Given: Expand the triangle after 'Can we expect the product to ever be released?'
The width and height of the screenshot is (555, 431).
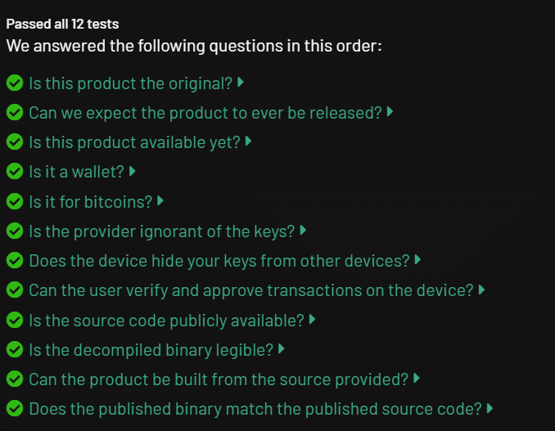Looking at the screenshot, I should [390, 112].
